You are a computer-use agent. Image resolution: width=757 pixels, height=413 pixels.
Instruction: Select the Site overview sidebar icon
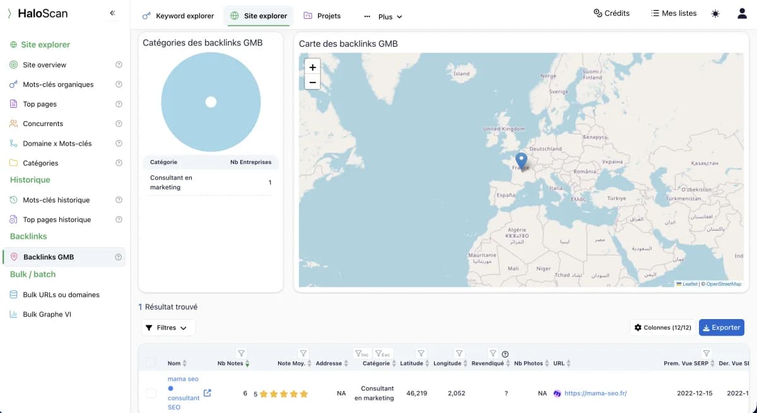click(x=13, y=64)
